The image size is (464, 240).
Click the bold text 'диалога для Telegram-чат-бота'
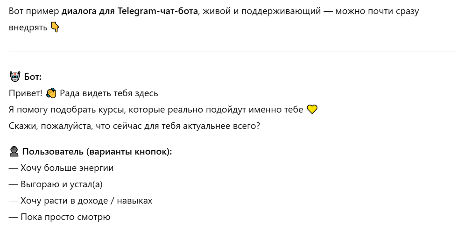point(129,11)
